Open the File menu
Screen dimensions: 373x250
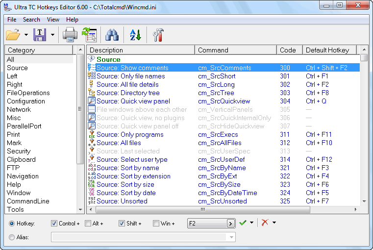[12, 20]
